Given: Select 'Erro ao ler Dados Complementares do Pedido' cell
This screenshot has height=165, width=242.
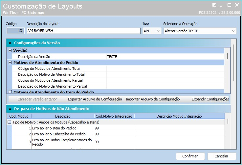Looking at the screenshot, I should 63,142.
